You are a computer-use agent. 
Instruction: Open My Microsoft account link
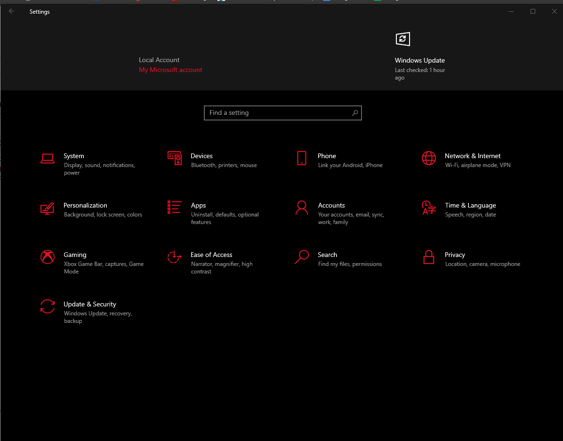coord(170,70)
